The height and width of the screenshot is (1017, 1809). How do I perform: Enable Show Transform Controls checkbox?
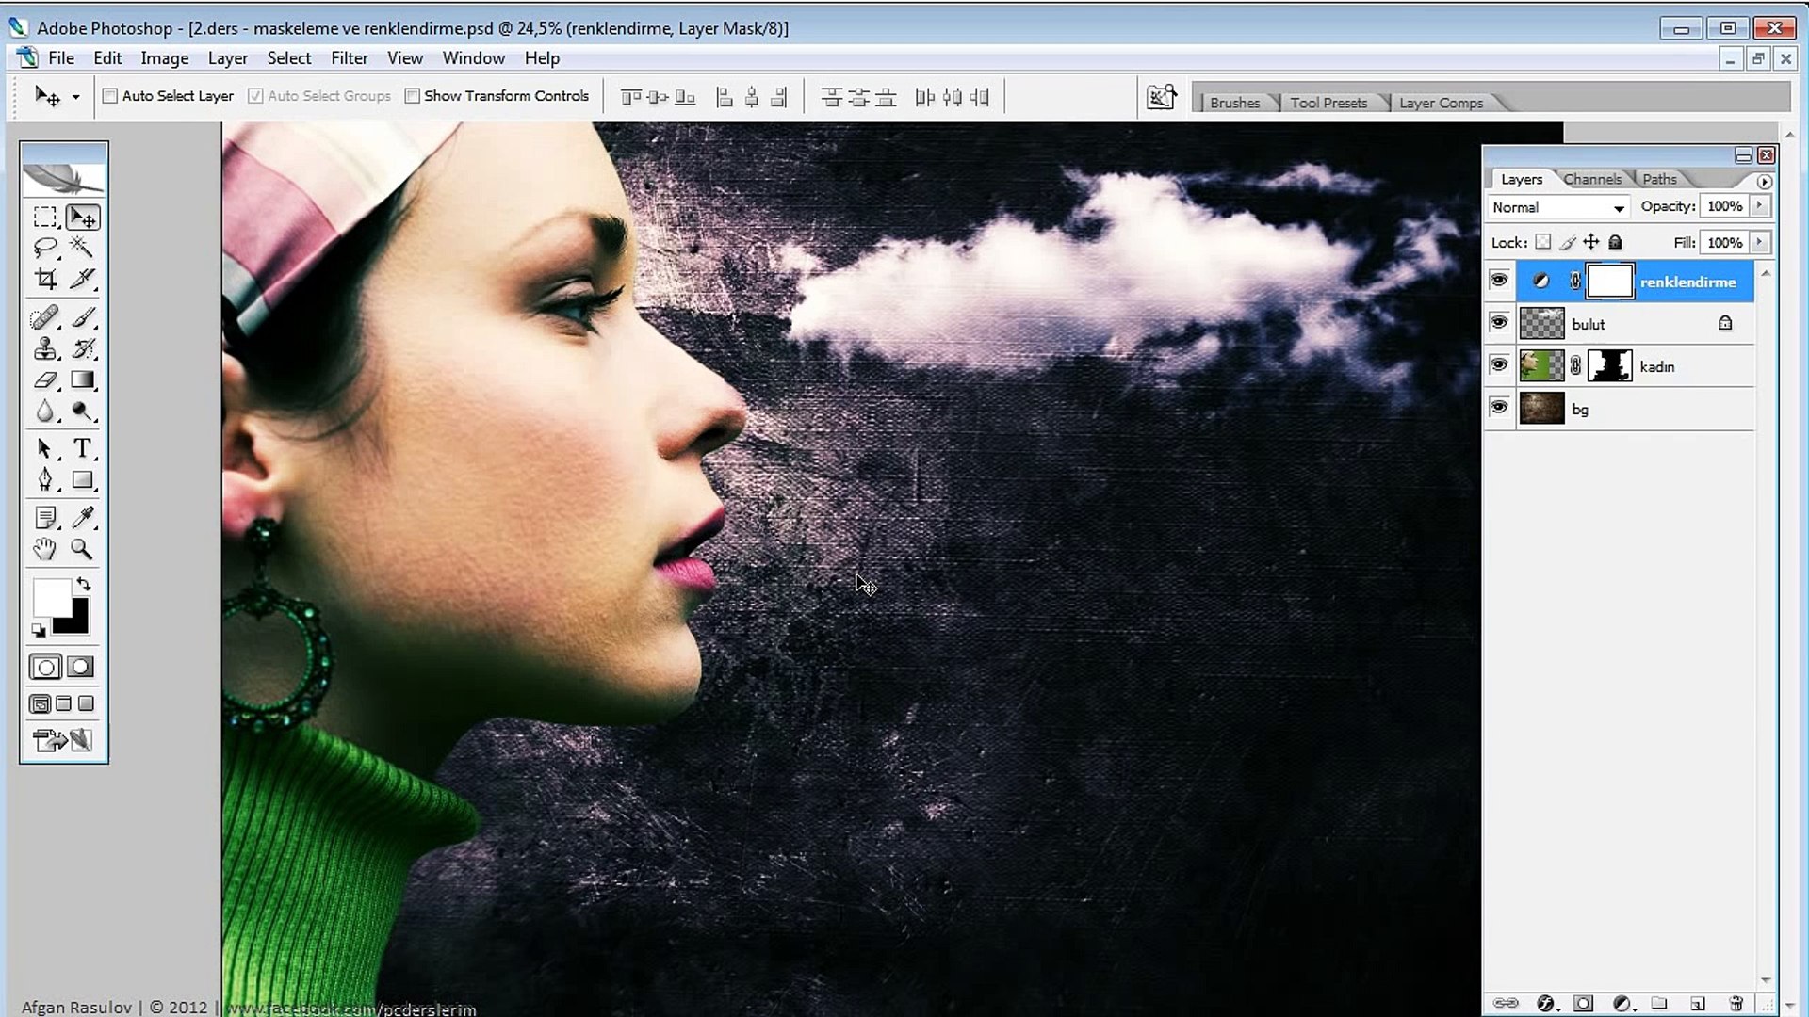click(x=412, y=96)
